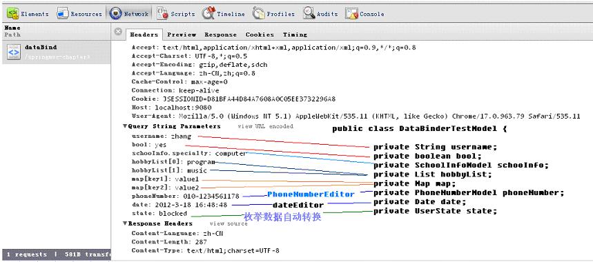Click the dataBind request document icon

point(14,52)
